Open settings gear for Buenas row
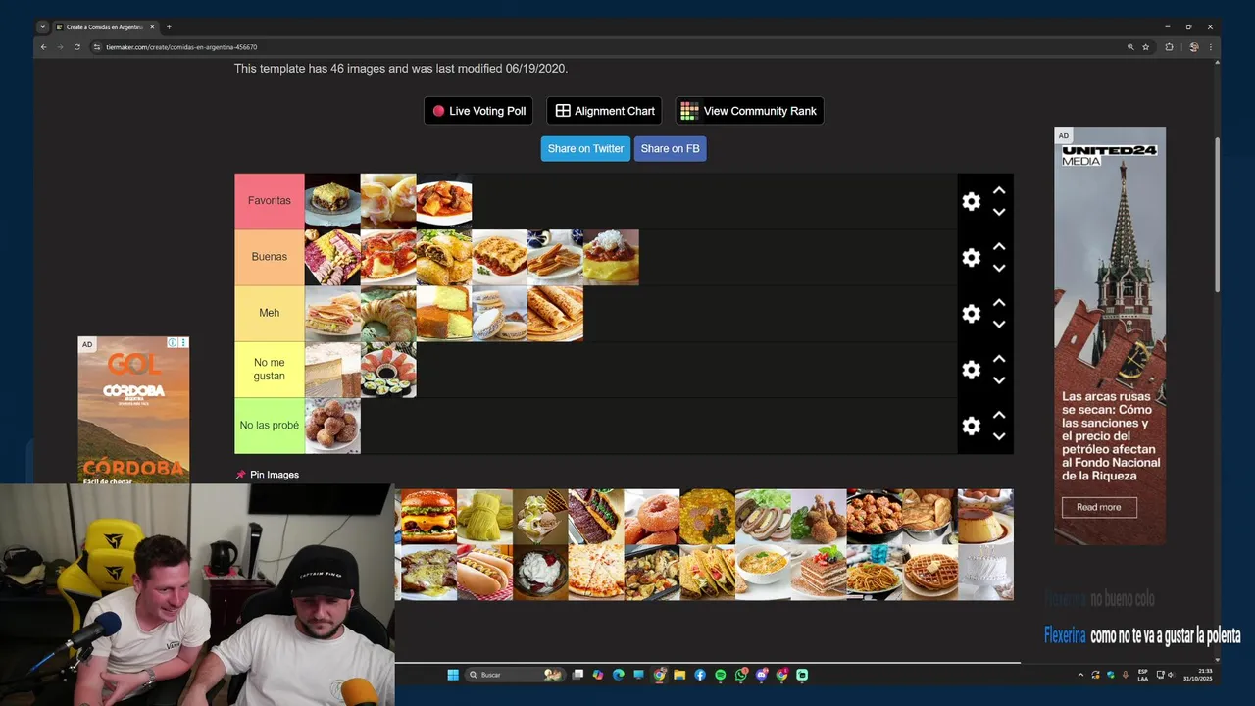The width and height of the screenshot is (1255, 706). coord(971,257)
